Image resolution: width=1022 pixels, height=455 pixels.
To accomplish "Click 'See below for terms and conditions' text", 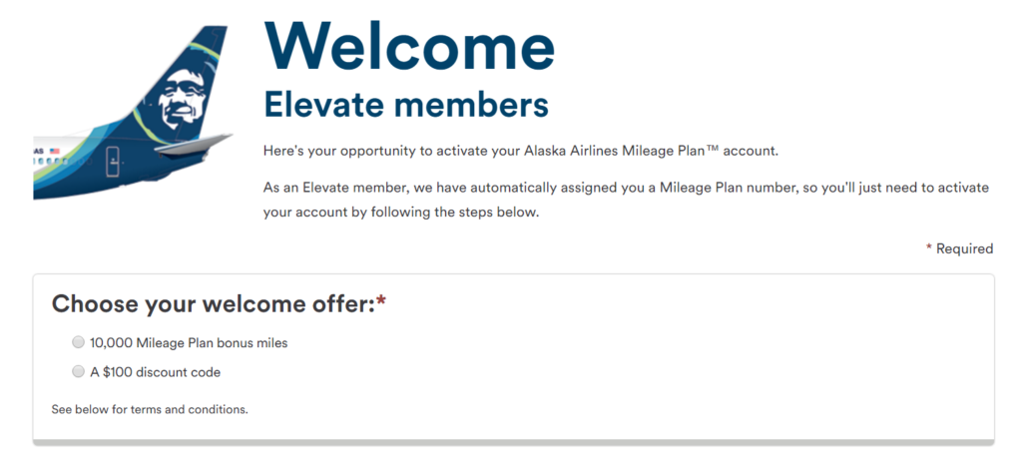I will (150, 410).
